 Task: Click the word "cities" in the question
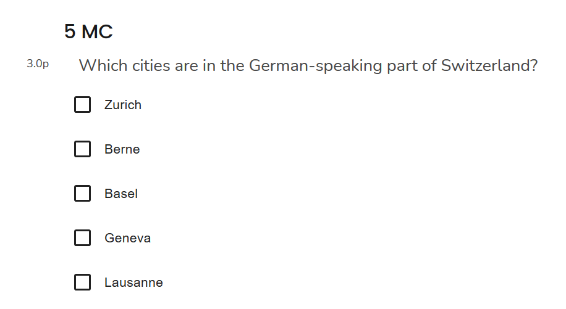click(151, 65)
